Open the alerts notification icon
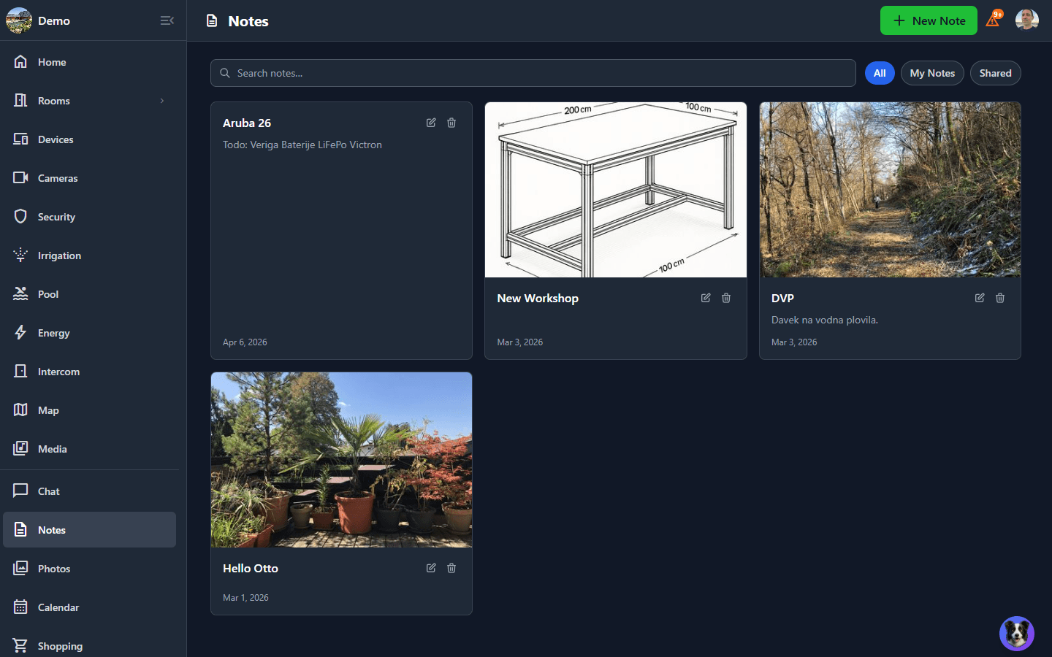This screenshot has width=1052, height=657. pos(993,20)
